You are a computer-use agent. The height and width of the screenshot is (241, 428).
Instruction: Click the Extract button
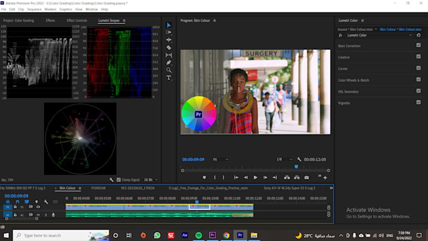pyautogui.click(x=296, y=177)
